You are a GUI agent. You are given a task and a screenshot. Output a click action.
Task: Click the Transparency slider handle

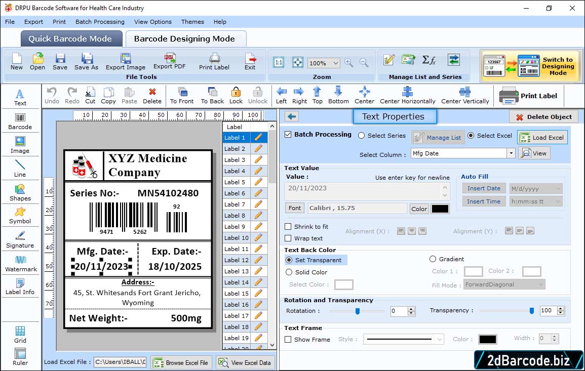click(x=532, y=311)
